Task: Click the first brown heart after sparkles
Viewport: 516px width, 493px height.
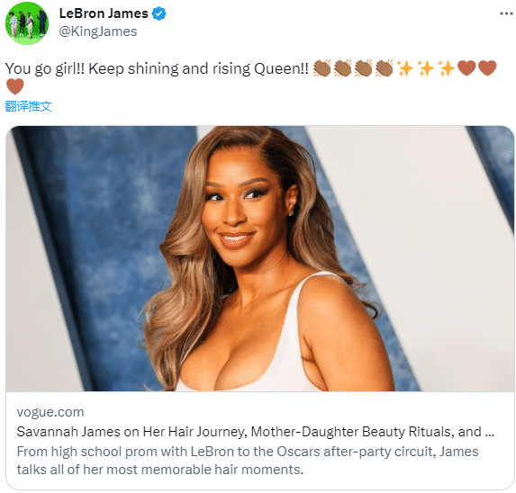Action: click(x=466, y=68)
